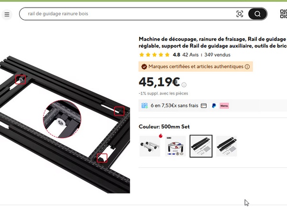
Task: Select the first color variant with flame badge
Action: pyautogui.click(x=150, y=146)
